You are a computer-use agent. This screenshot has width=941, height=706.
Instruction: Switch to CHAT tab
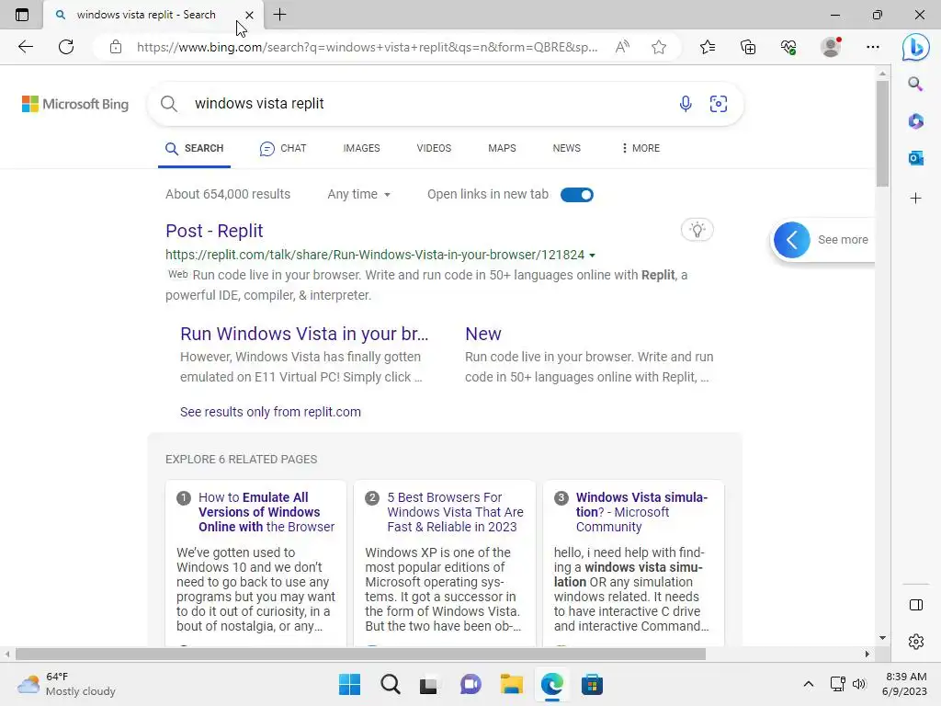(x=283, y=148)
